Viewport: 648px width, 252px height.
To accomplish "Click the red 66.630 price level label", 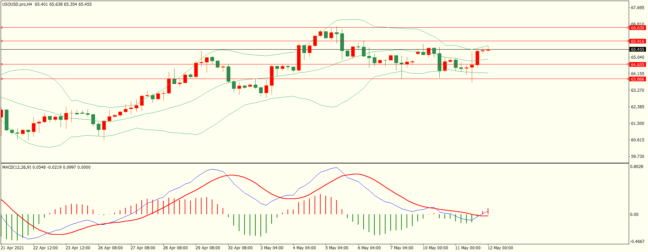I will point(637,28).
